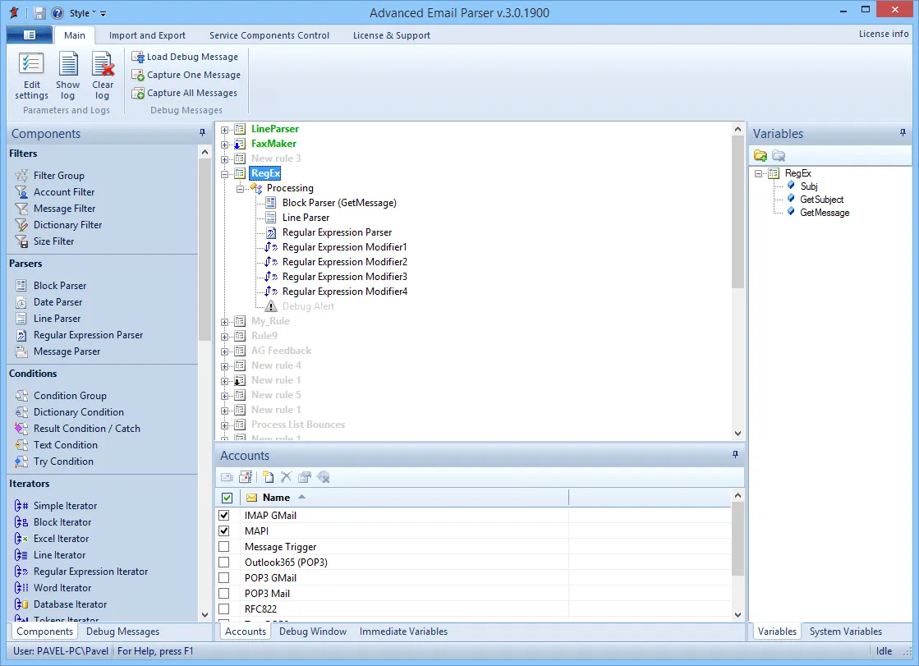This screenshot has height=666, width=919.
Task: Expand the FaxMaker rule in the tree
Action: point(225,144)
